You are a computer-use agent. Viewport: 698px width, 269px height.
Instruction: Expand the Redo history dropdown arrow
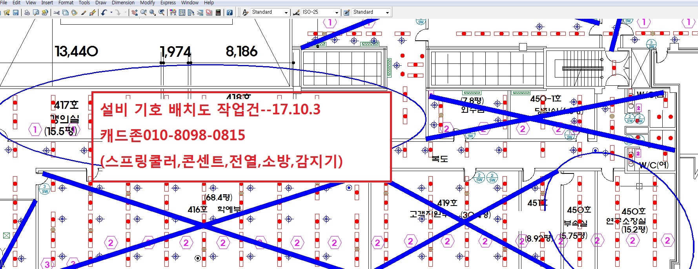tap(125, 13)
